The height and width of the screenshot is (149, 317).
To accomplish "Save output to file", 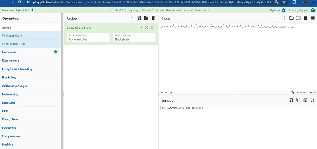I will pyautogui.click(x=291, y=100).
